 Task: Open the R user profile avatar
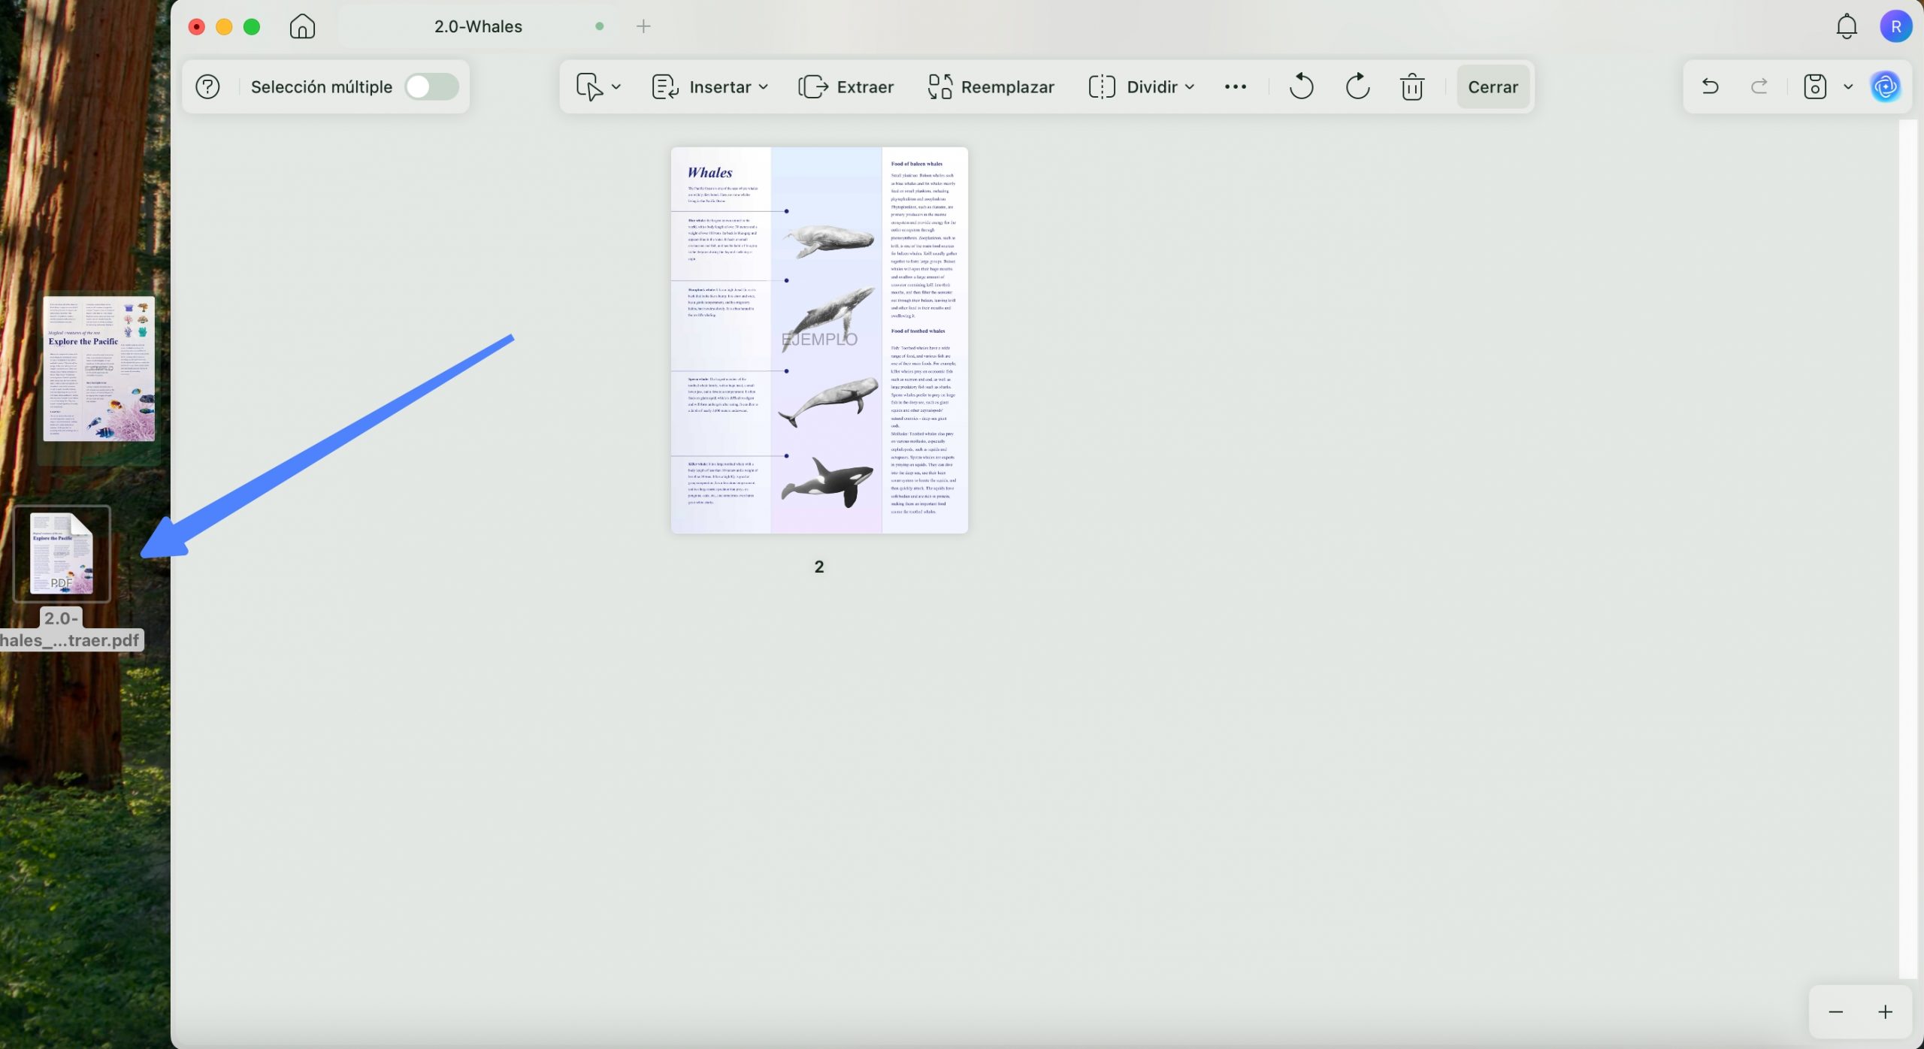pyautogui.click(x=1895, y=26)
